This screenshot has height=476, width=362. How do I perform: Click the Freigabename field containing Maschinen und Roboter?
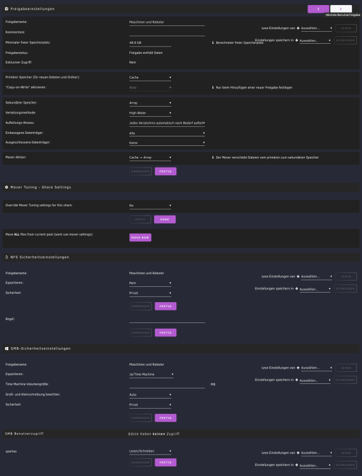(167, 22)
